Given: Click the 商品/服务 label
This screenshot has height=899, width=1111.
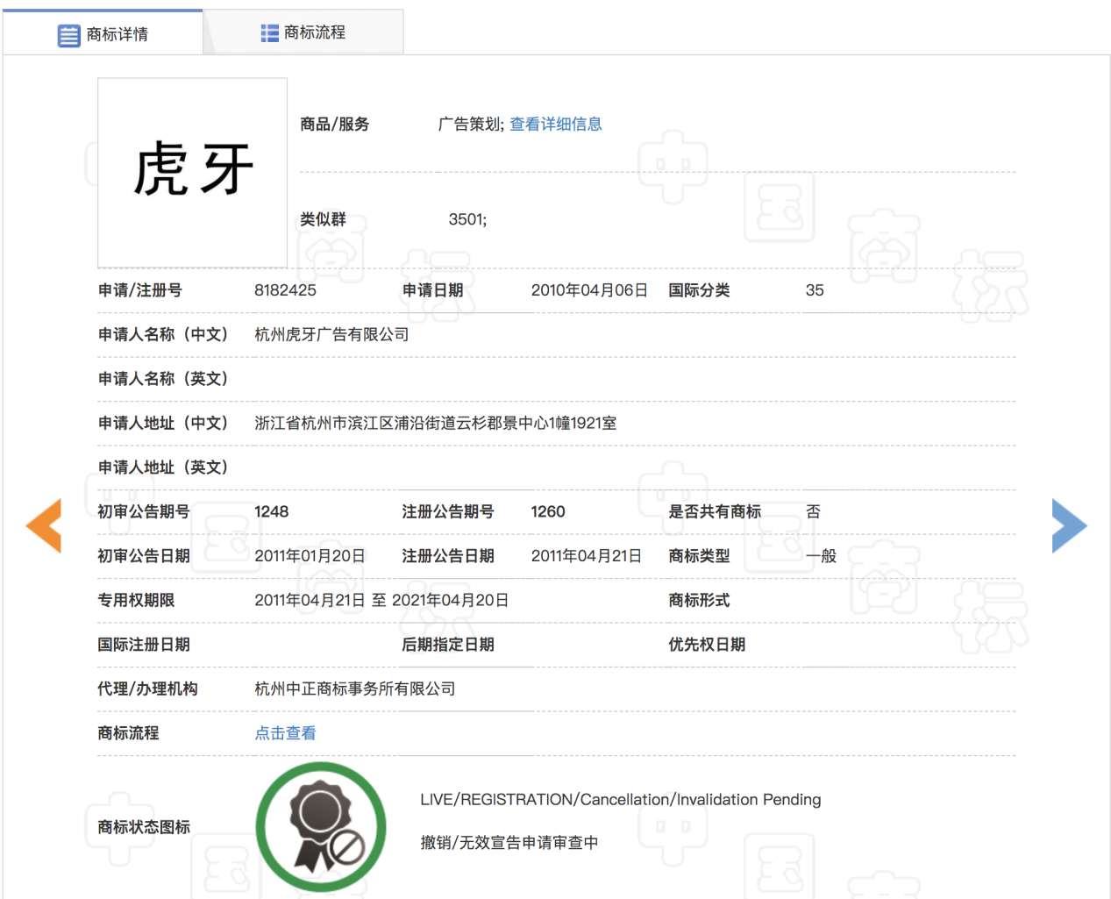Looking at the screenshot, I should 334,124.
